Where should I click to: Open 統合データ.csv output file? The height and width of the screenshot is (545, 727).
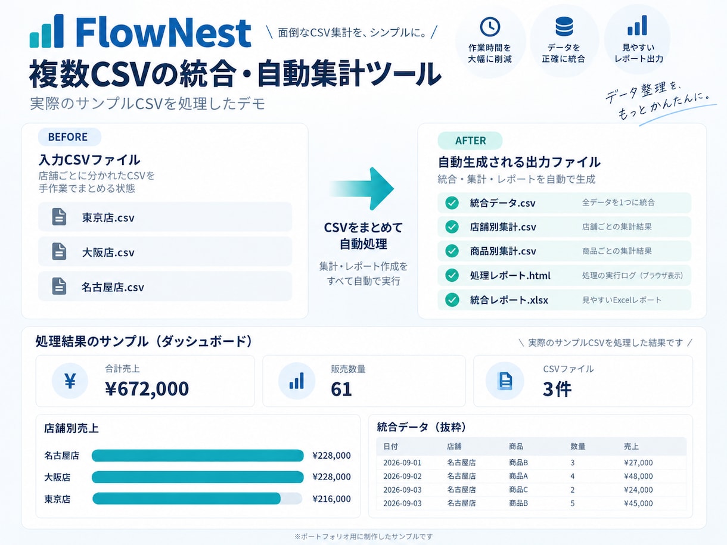[x=564, y=203]
